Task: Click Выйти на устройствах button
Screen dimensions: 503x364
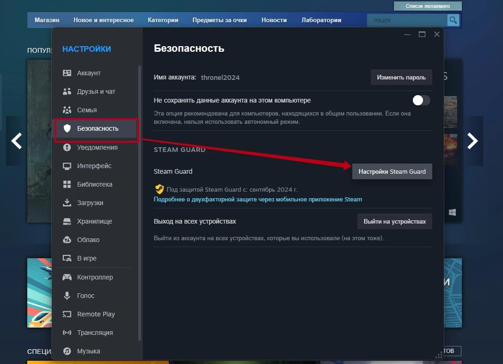Action: [x=394, y=221]
